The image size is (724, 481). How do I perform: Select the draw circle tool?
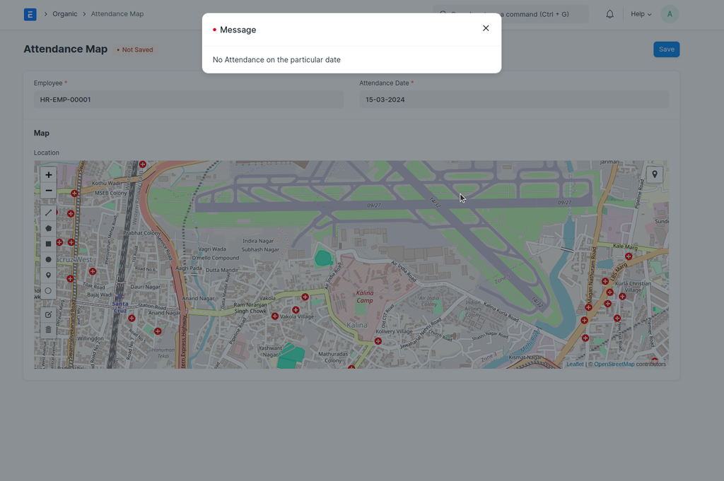tap(48, 259)
